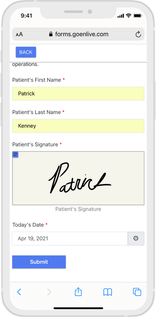Go back using Safari's back arrow

(19, 292)
